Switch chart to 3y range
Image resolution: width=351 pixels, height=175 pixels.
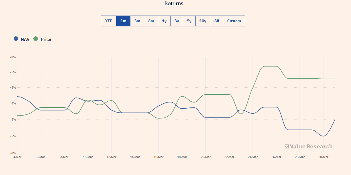177,21
